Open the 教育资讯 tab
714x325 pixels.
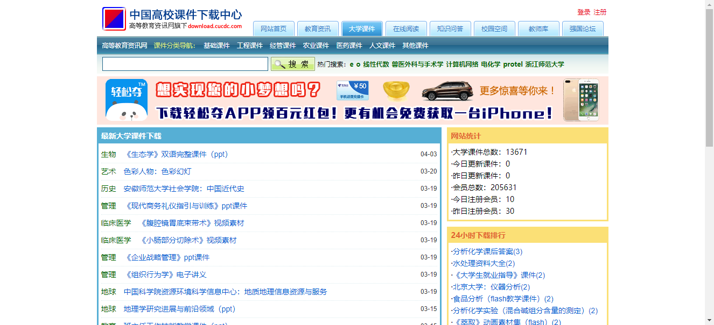[x=318, y=29]
